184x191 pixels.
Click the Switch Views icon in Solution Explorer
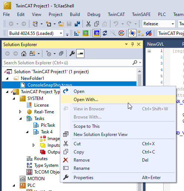pyautogui.click(x=32, y=54)
